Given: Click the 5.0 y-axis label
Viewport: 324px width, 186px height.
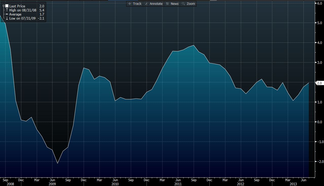Looking at the screenshot, I should click(319, 23).
